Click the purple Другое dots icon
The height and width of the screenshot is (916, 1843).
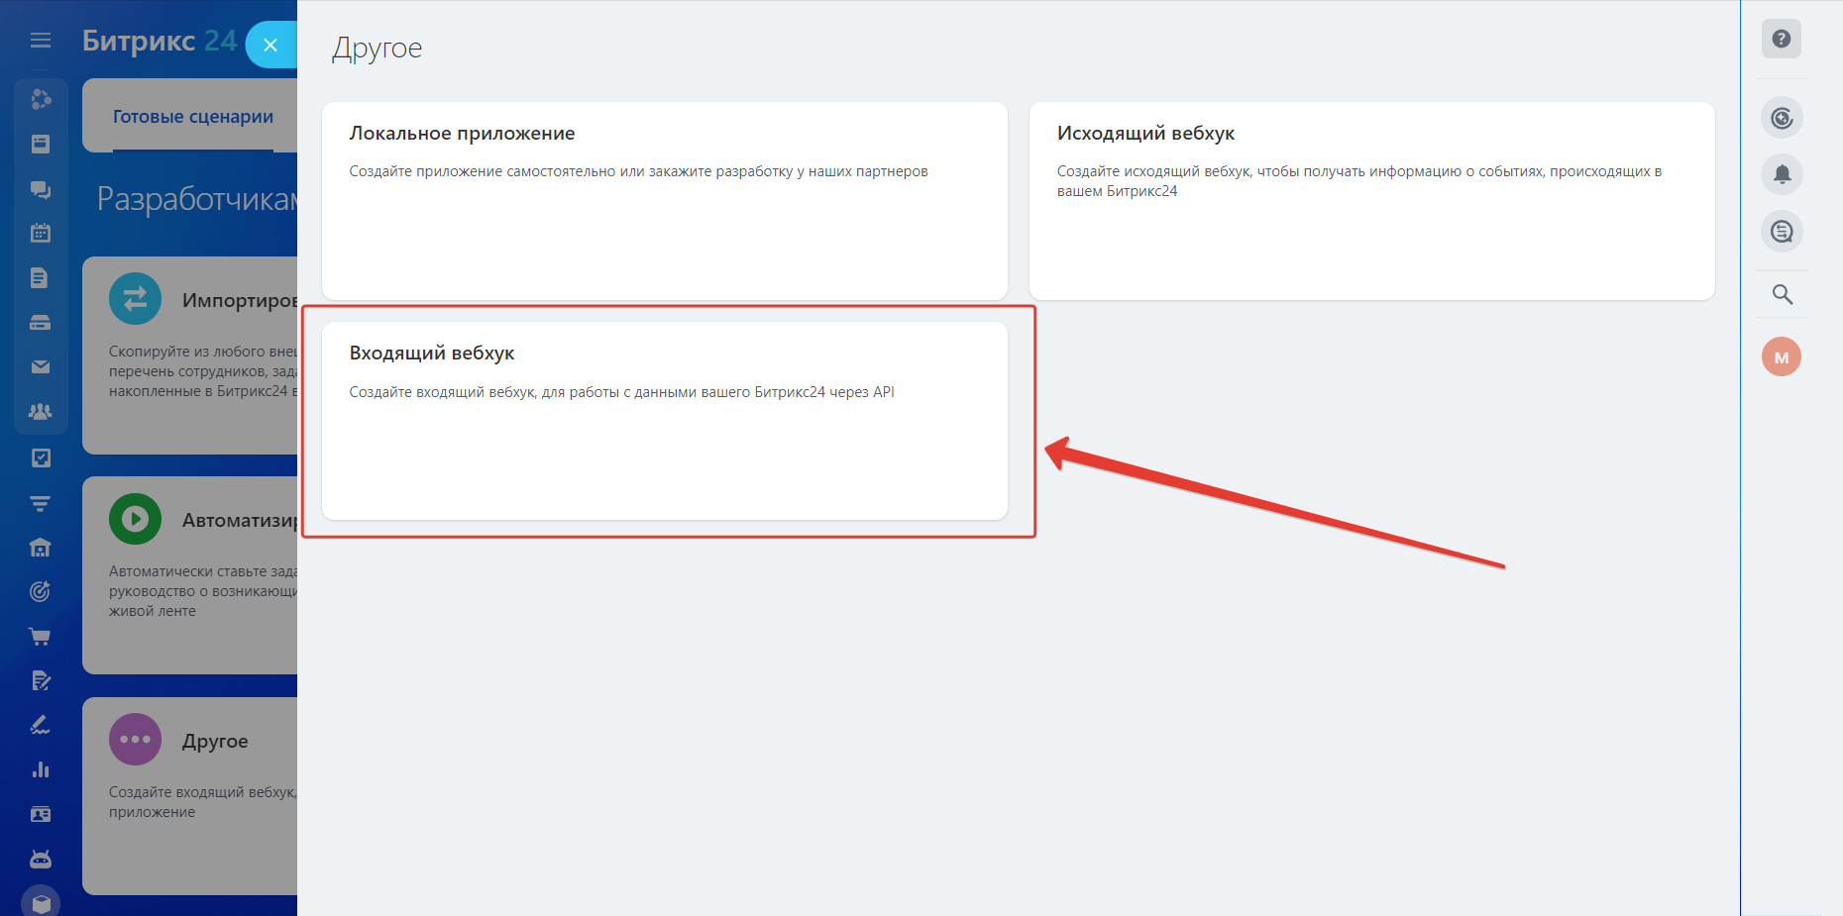tap(136, 739)
